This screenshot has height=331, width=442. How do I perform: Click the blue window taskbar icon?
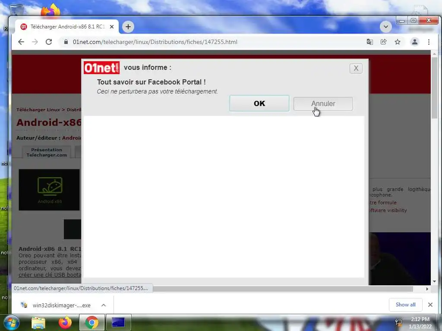[118, 322]
